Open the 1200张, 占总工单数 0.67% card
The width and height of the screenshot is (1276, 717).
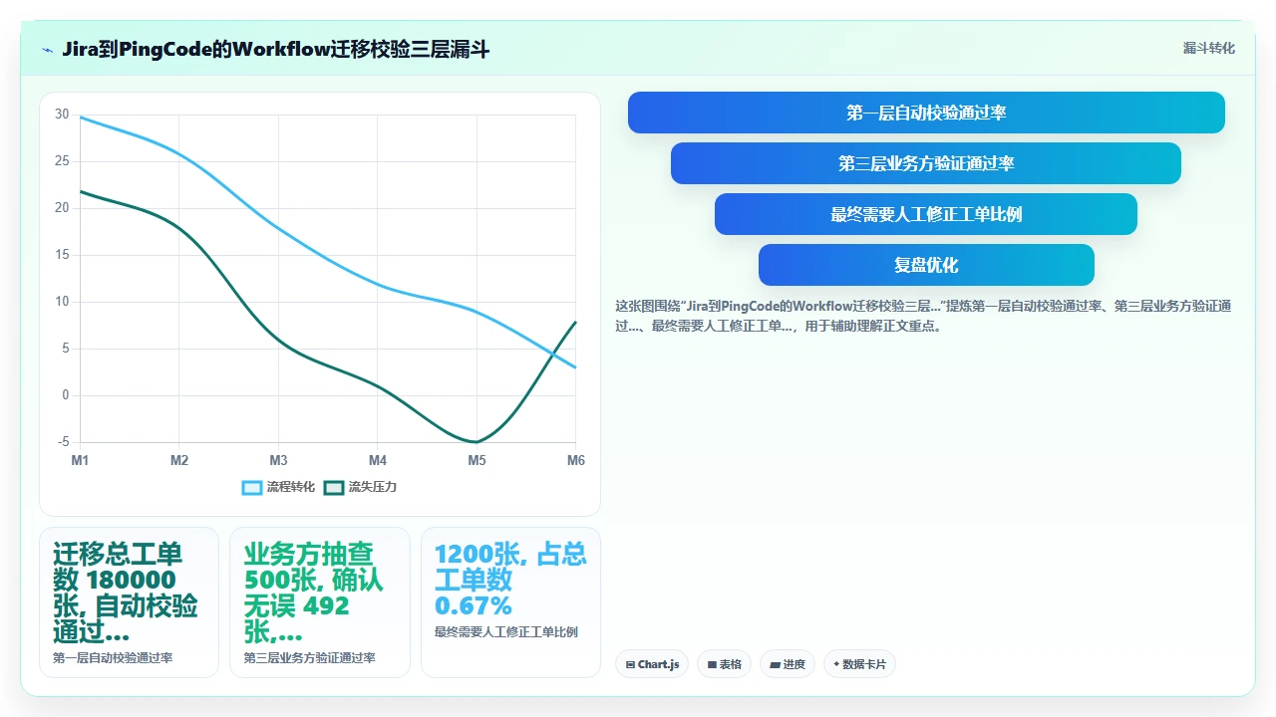510,602
